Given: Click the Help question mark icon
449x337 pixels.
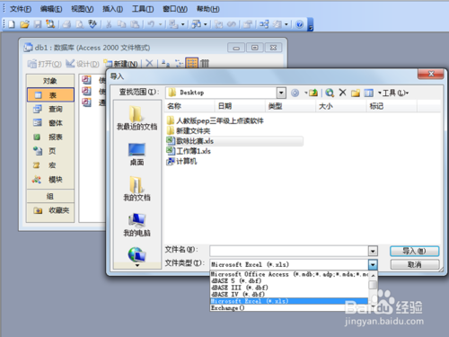Looking at the screenshot, I should coord(299,24).
